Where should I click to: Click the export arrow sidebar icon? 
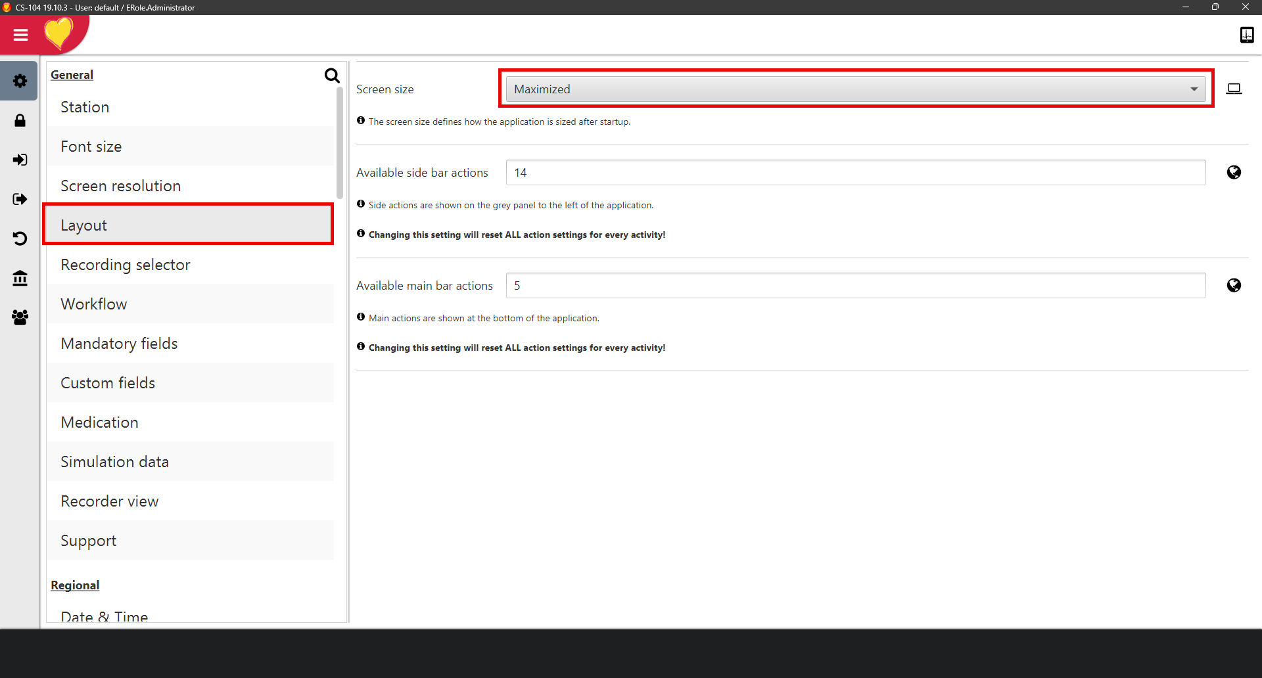click(x=20, y=199)
